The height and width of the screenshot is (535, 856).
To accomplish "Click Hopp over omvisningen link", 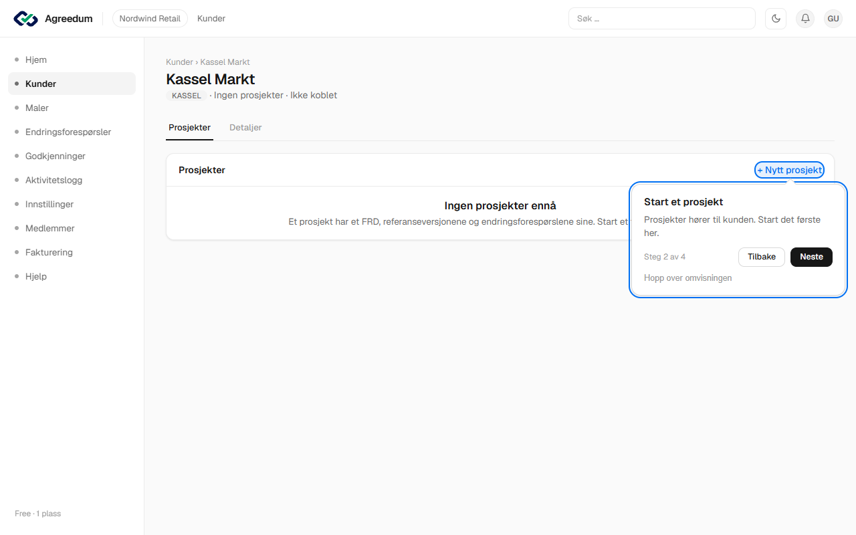I will coord(688,278).
